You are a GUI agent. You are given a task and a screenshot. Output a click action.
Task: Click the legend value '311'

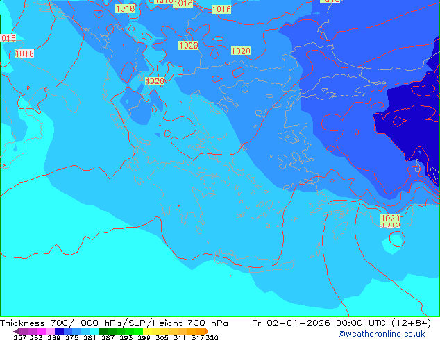coord(180,337)
